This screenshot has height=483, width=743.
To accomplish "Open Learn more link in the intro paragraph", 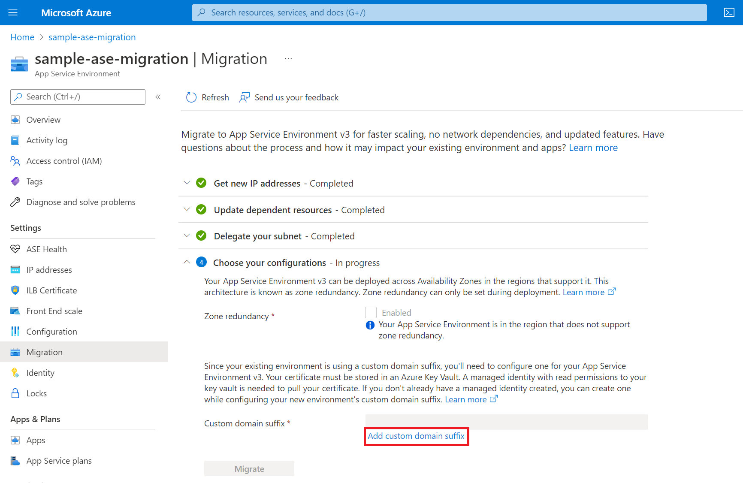I will pos(593,148).
